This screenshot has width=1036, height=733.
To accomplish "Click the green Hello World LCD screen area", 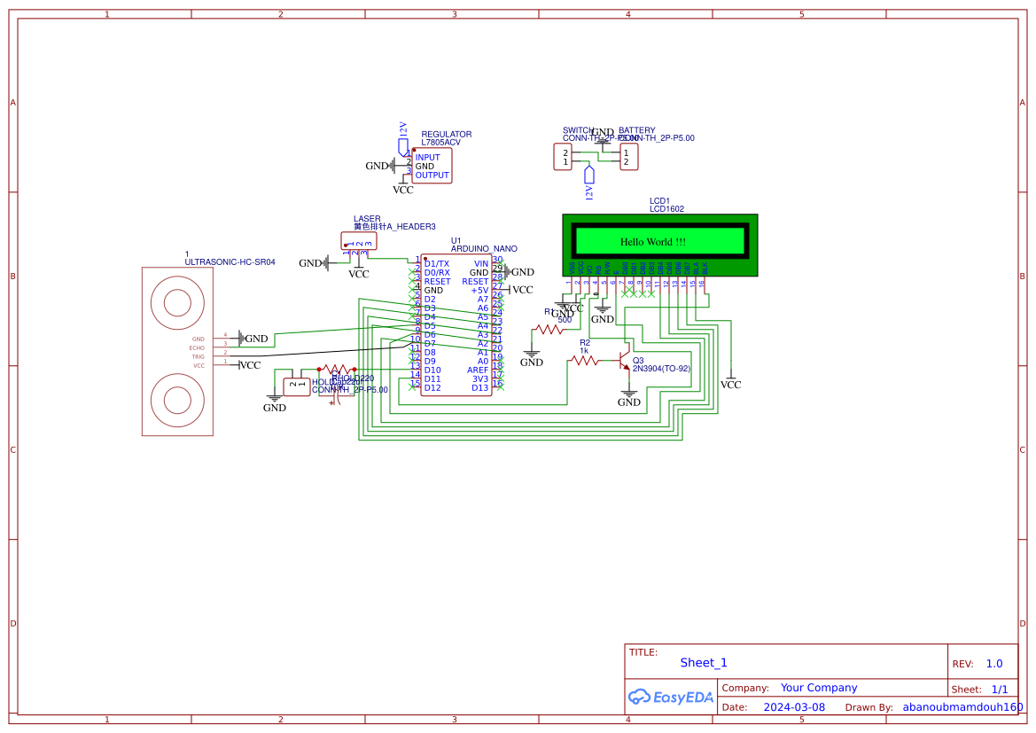I will (660, 242).
